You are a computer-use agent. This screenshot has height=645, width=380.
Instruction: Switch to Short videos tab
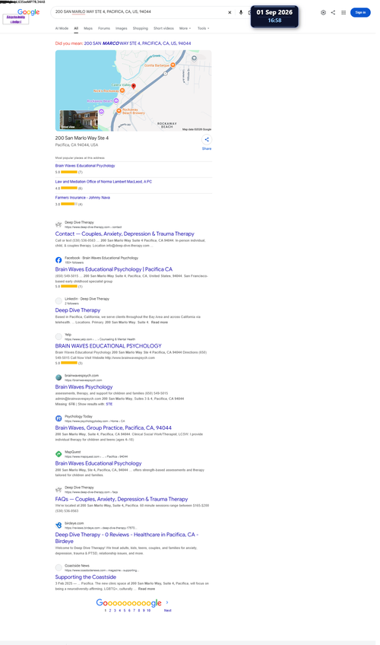click(x=163, y=28)
